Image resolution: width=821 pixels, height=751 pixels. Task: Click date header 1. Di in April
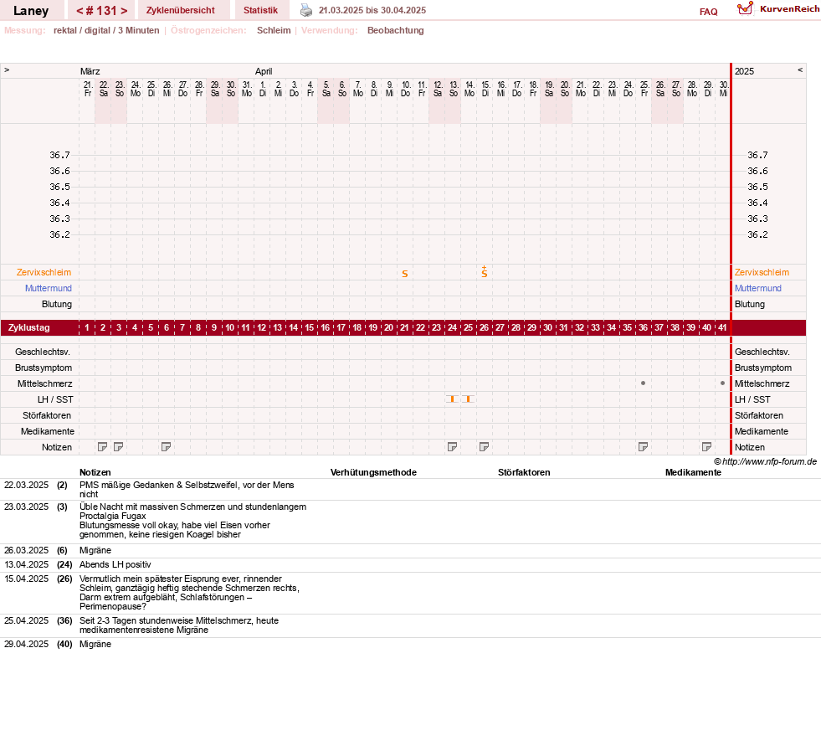pyautogui.click(x=262, y=89)
